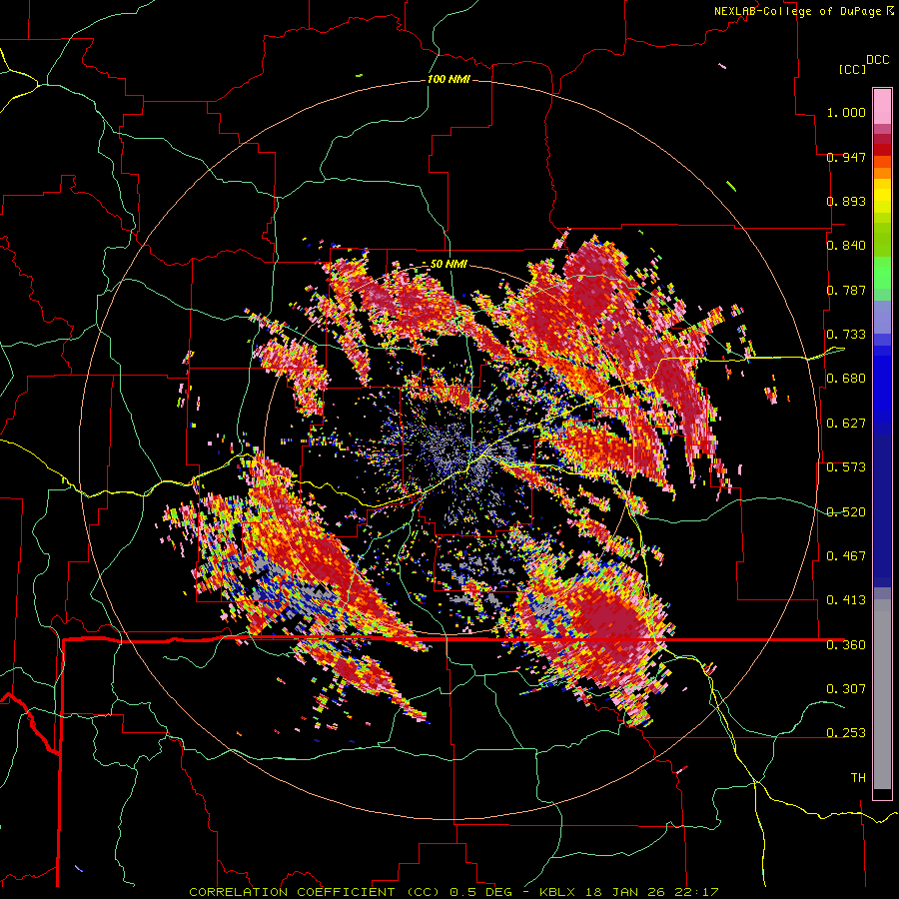The height and width of the screenshot is (899, 899).
Task: Click the pink top segment of the color bar
Action: pos(882,106)
